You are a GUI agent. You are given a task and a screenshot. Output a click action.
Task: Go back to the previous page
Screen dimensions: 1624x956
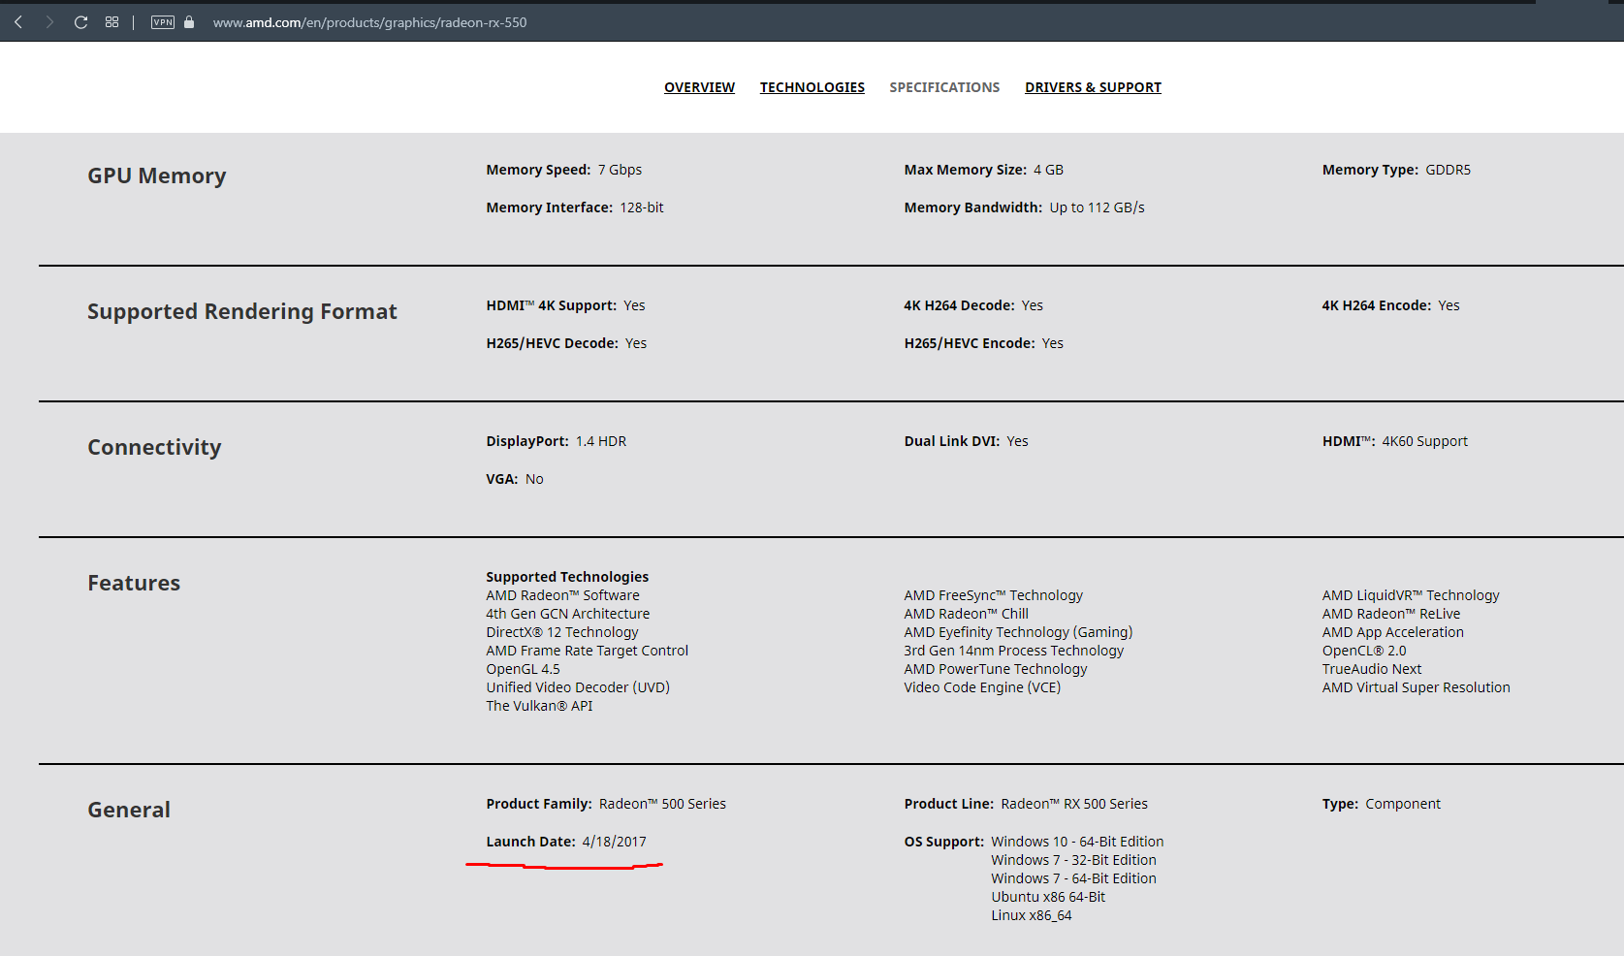click(18, 22)
